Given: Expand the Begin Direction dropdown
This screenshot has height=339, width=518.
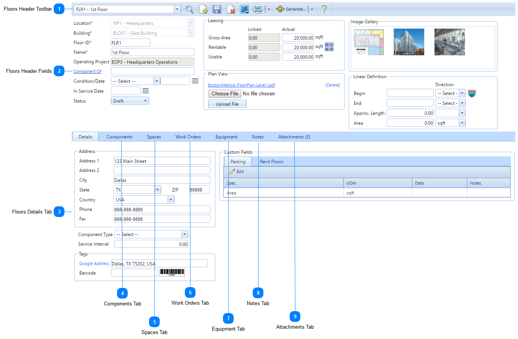Looking at the screenshot, I should [462, 93].
